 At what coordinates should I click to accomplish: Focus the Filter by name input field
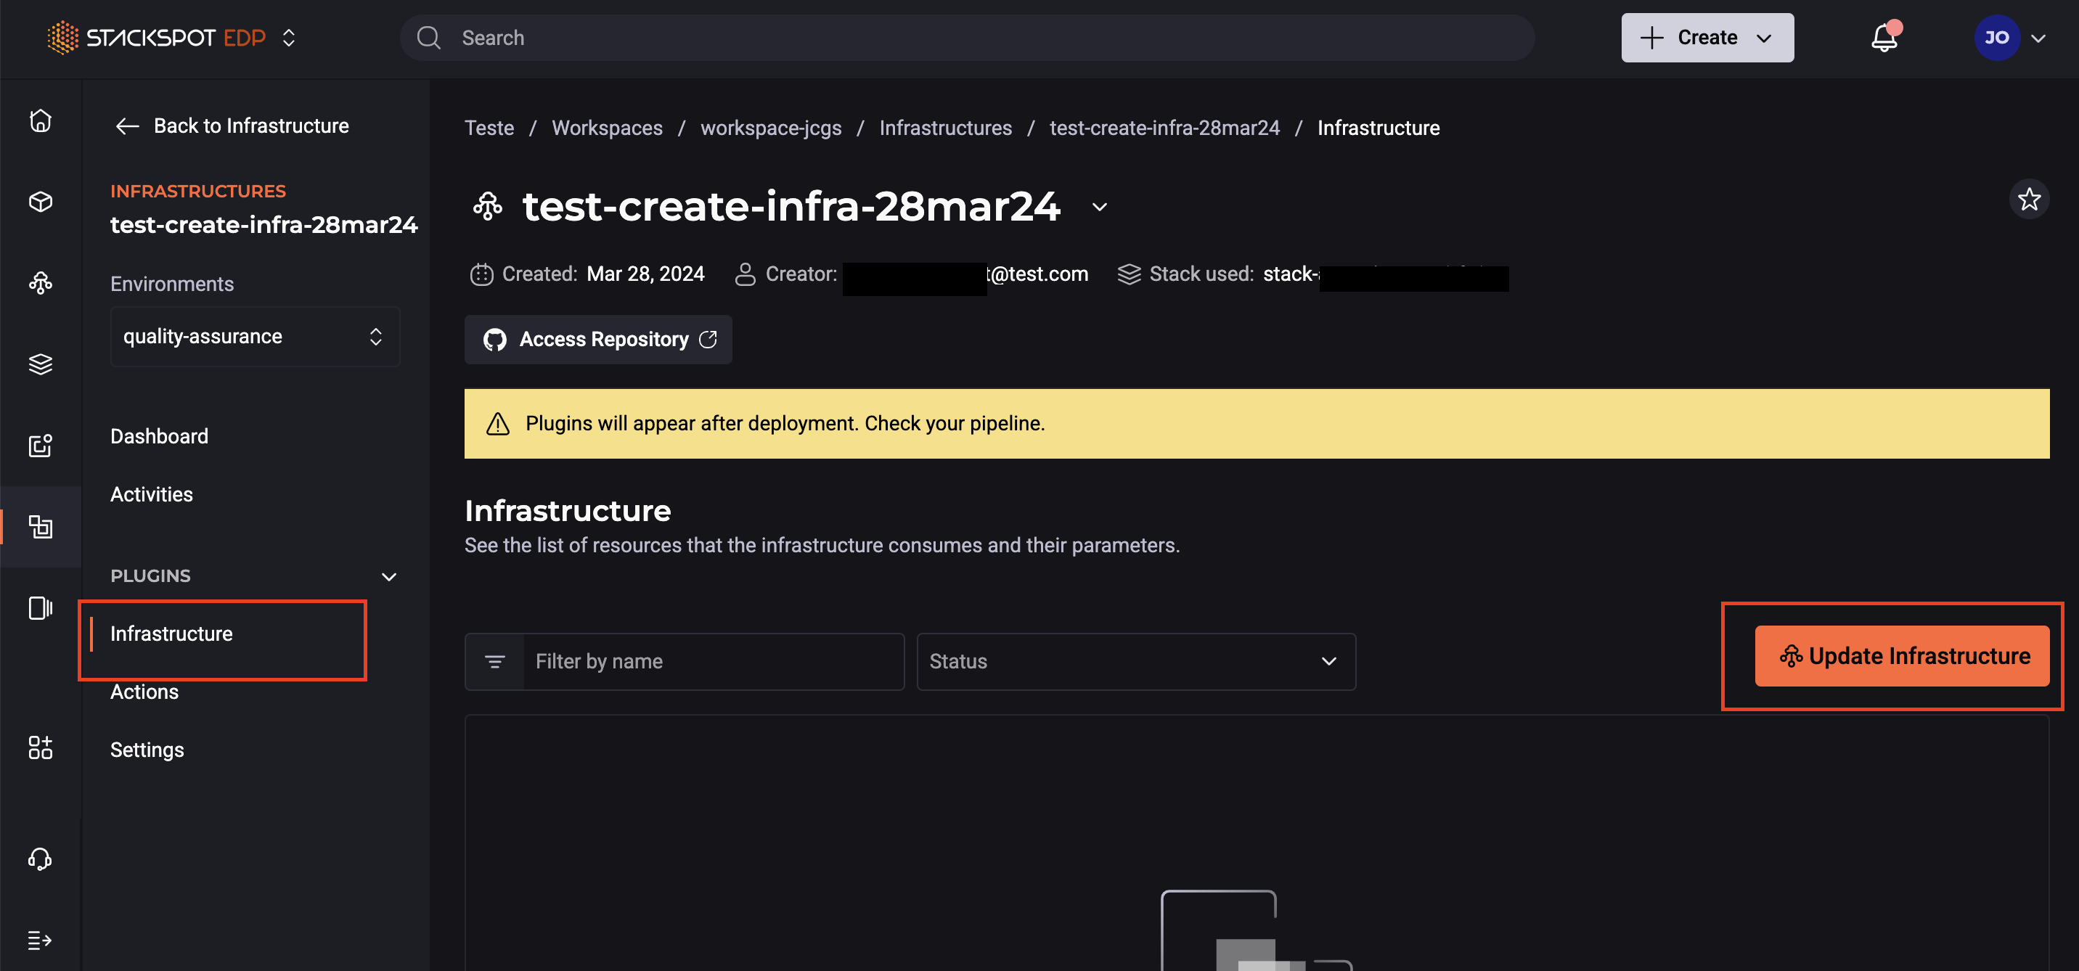713,662
